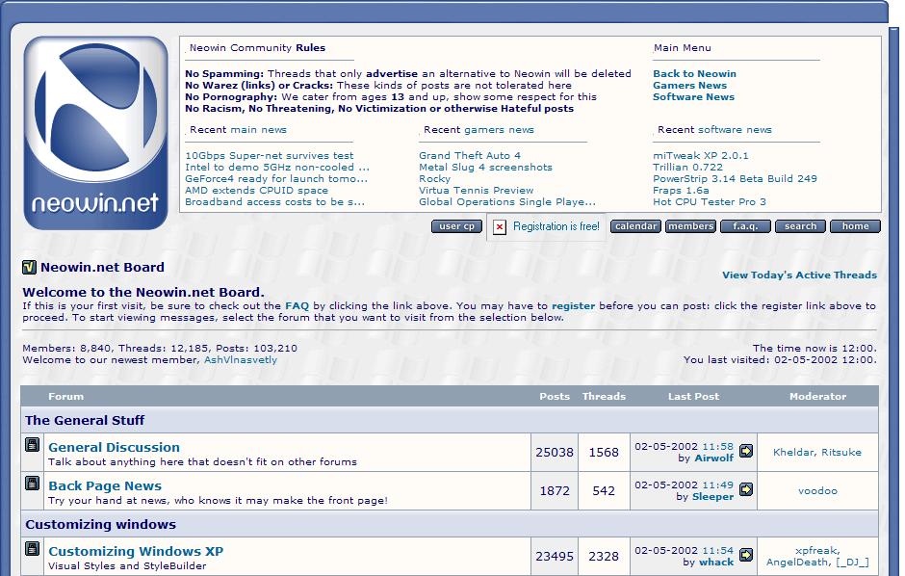The height and width of the screenshot is (576, 905).
Task: View last poster whack's profile
Action: [x=716, y=563]
